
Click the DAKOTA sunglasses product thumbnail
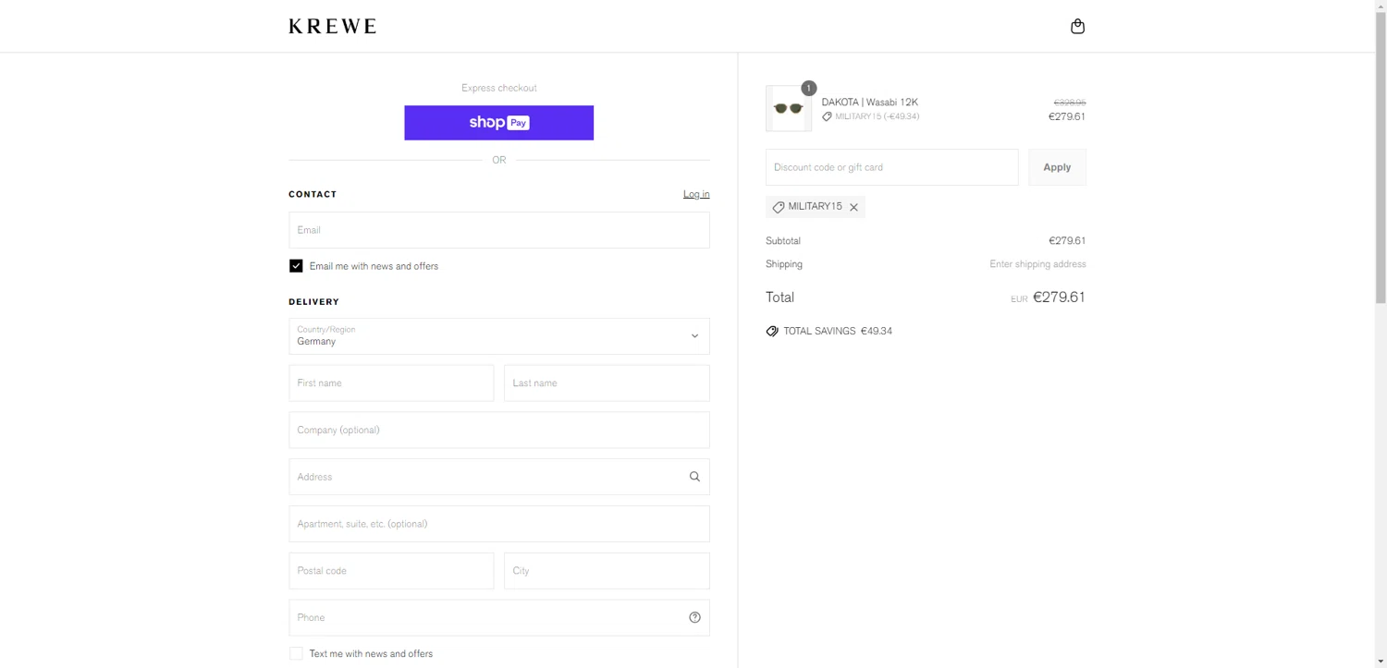click(789, 109)
